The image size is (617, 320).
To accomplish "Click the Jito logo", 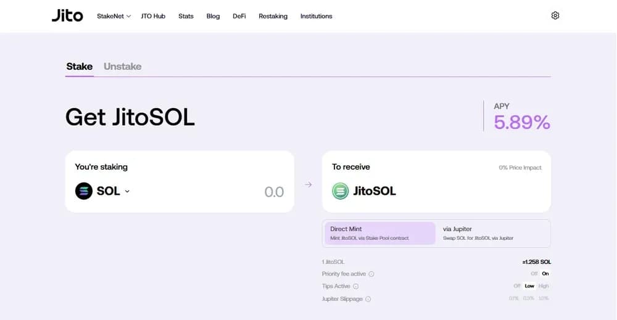I will (67, 16).
